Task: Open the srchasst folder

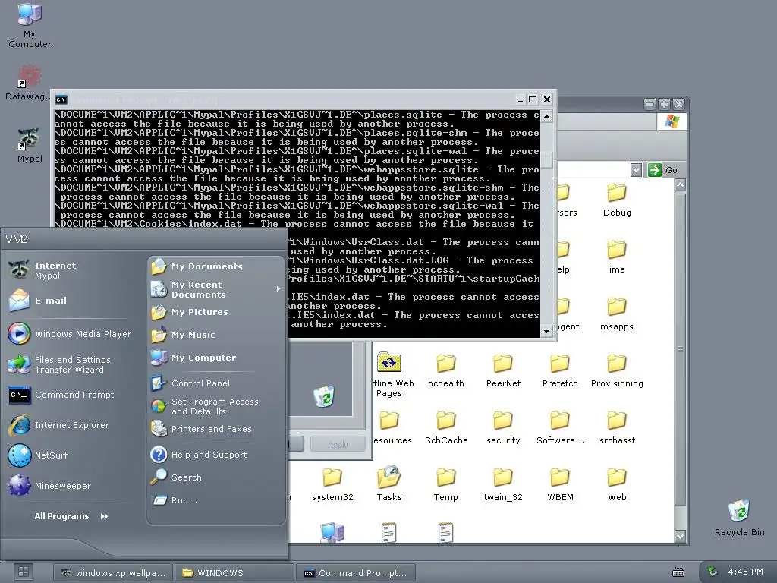Action: [x=617, y=428]
